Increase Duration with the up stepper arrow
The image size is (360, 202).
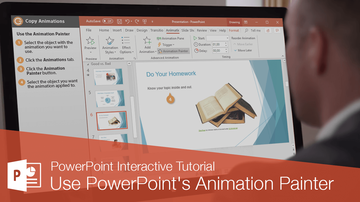click(226, 43)
